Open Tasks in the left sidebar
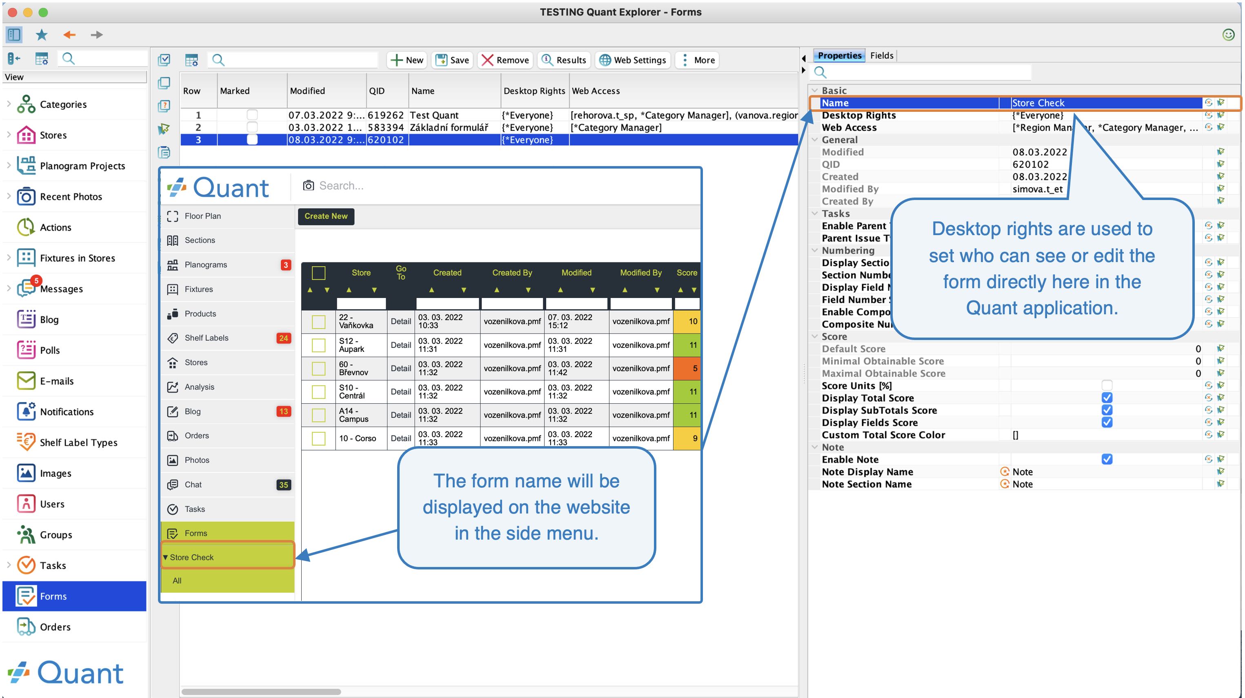This screenshot has width=1245, height=698. [x=53, y=566]
